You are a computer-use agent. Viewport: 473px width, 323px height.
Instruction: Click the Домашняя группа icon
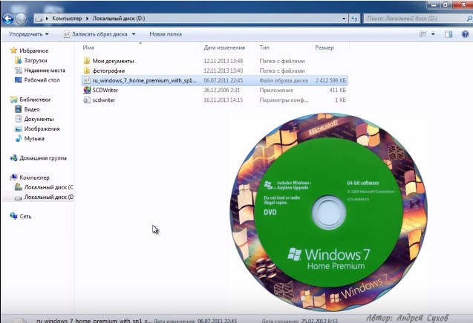pos(13,158)
